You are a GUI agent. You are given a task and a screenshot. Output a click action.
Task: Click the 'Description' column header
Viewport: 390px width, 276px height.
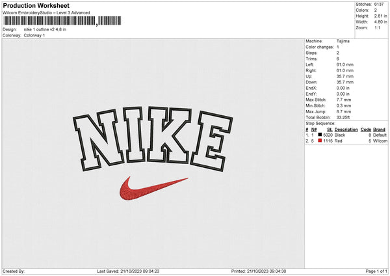[x=346, y=130]
